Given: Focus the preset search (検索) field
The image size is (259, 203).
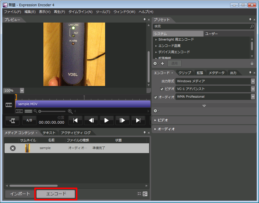Looking at the screenshot, I should 203,27.
